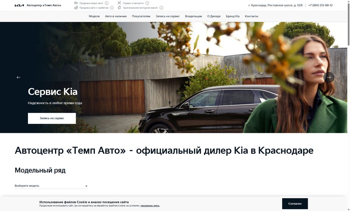The image size is (350, 211).
Task: Call phone number +7 (861) 212-88-12
Action: pos(320,5)
